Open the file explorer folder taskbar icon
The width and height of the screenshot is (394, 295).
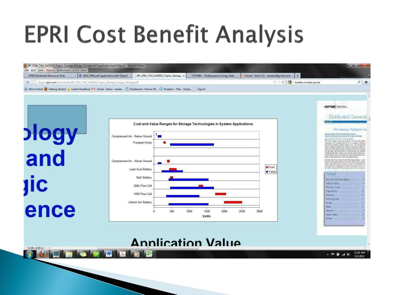69,254
